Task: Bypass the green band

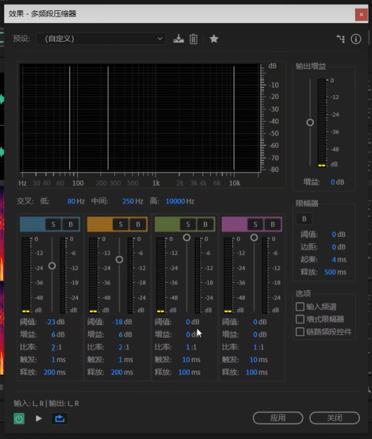Action: [x=205, y=224]
